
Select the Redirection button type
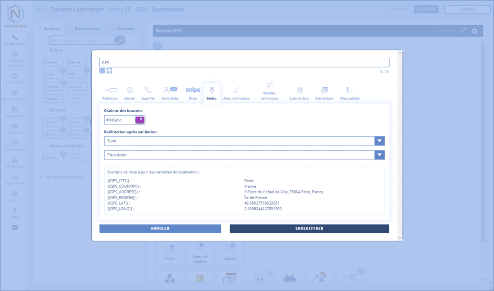(110, 93)
